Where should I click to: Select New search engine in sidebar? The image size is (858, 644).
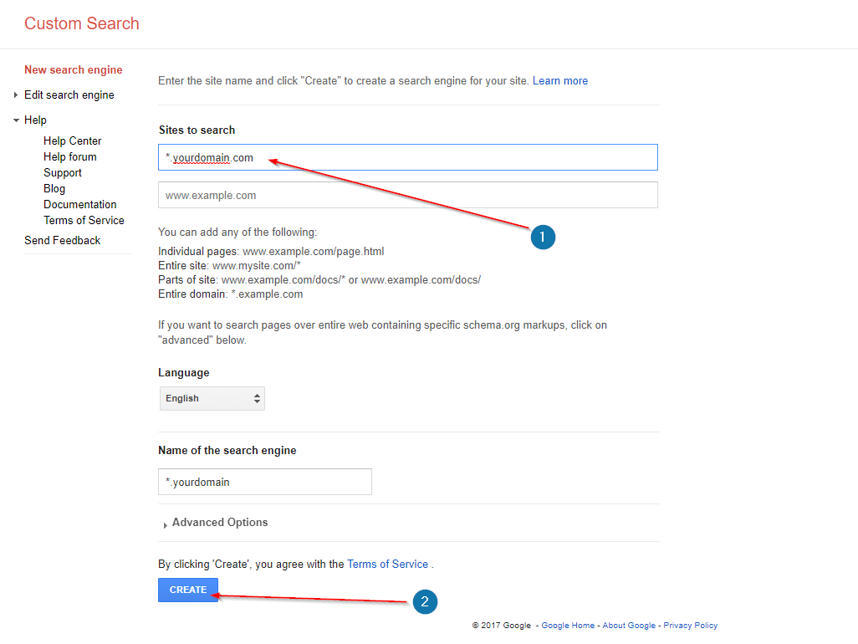74,70
